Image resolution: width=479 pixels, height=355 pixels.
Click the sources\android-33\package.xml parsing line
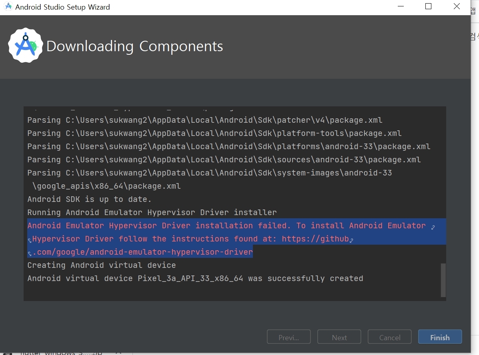[x=224, y=160]
